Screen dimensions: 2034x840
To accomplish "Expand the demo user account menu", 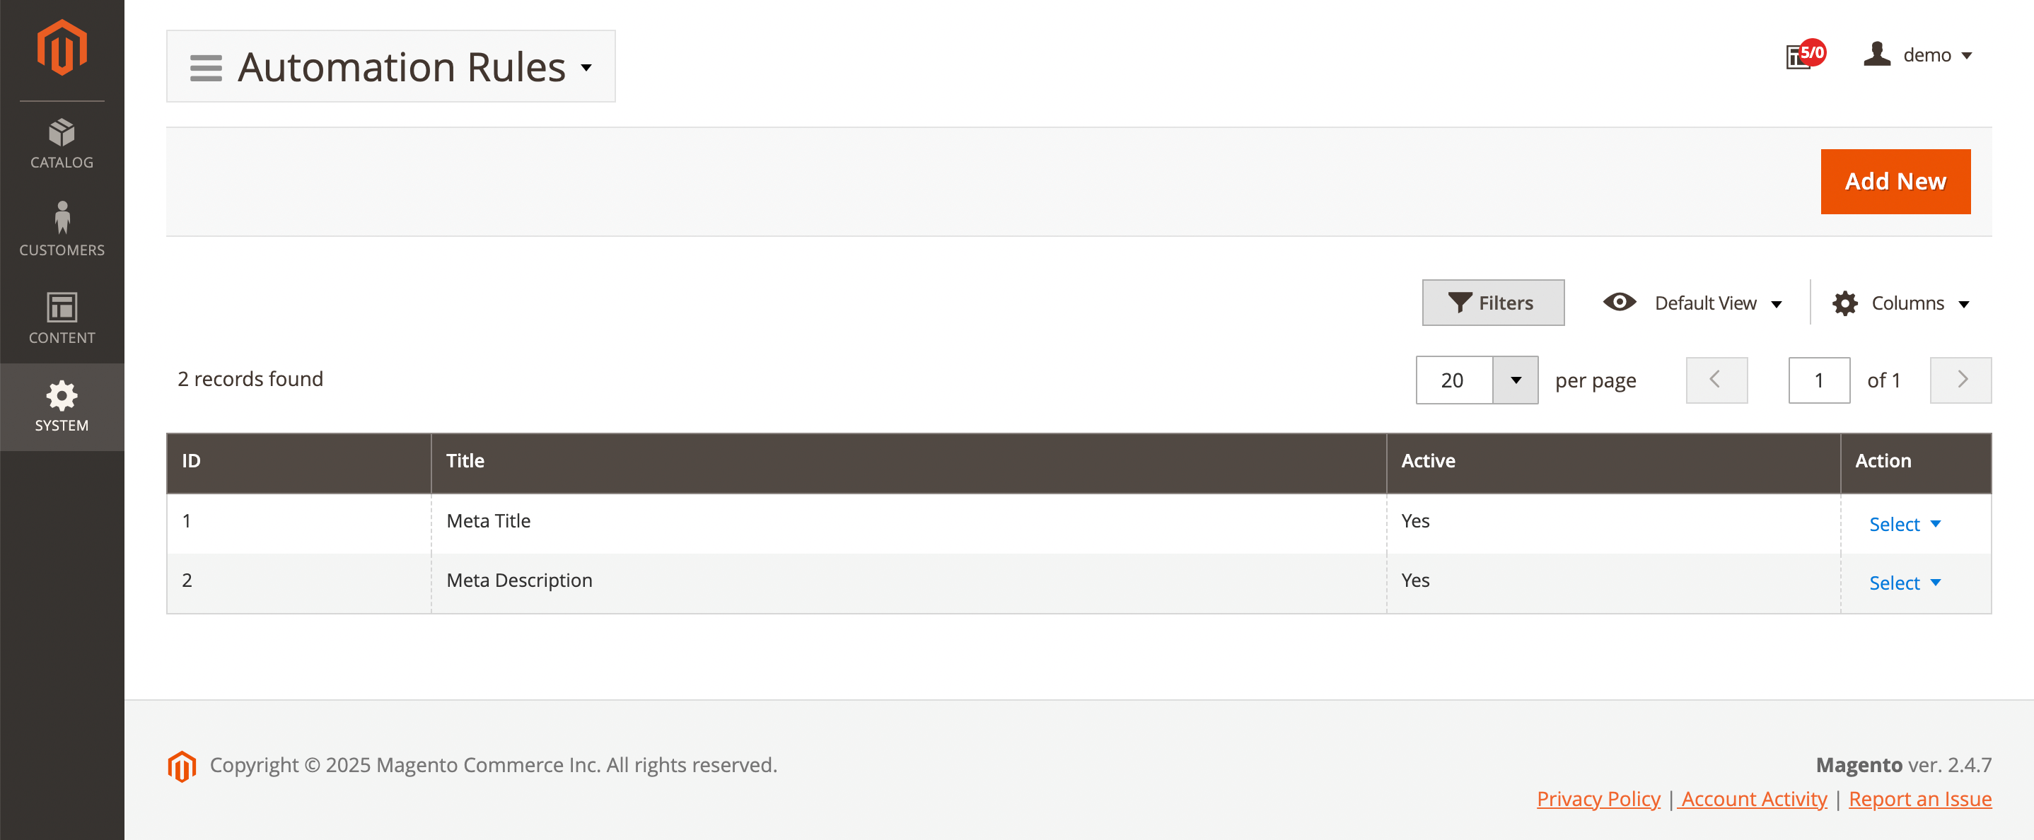I will click(1918, 55).
